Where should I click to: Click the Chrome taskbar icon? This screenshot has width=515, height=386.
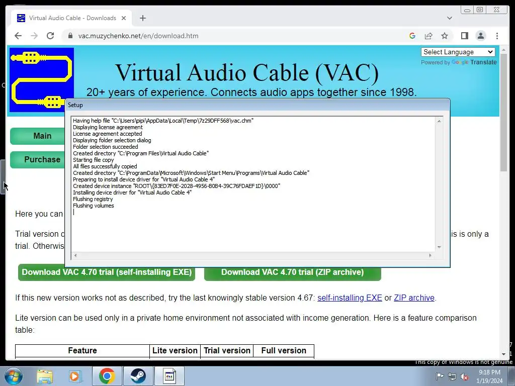coord(107,376)
